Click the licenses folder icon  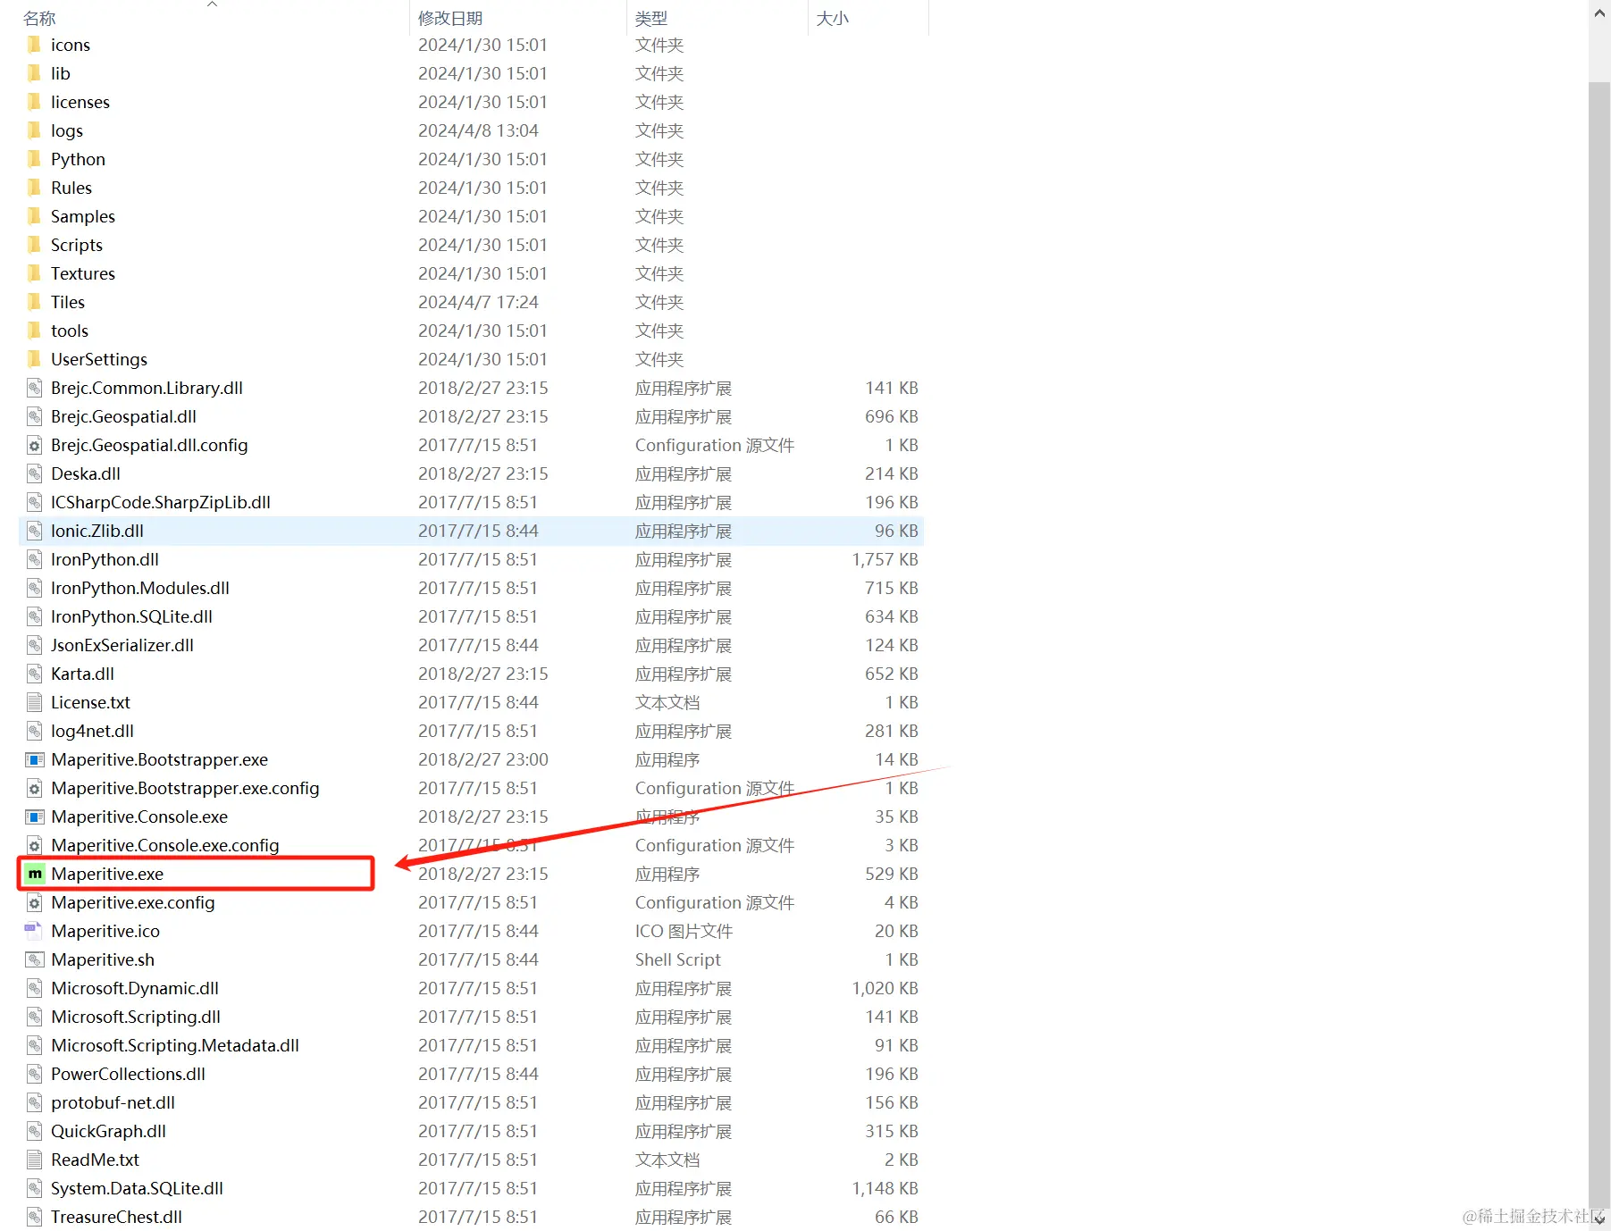point(34,102)
